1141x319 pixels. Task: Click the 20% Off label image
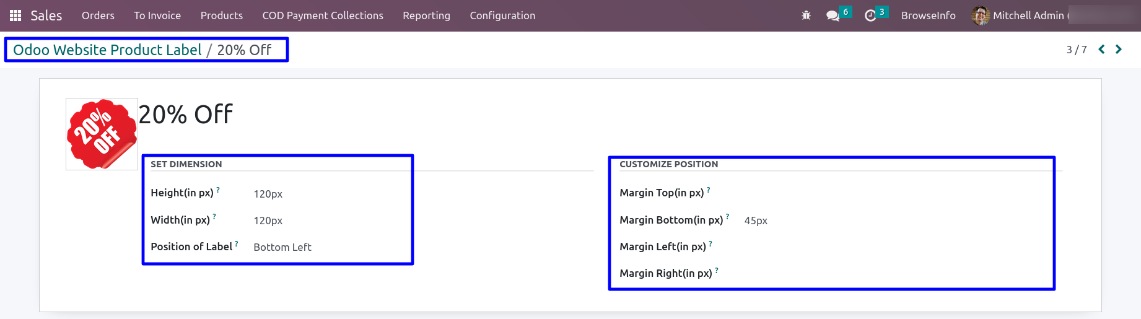(x=102, y=134)
